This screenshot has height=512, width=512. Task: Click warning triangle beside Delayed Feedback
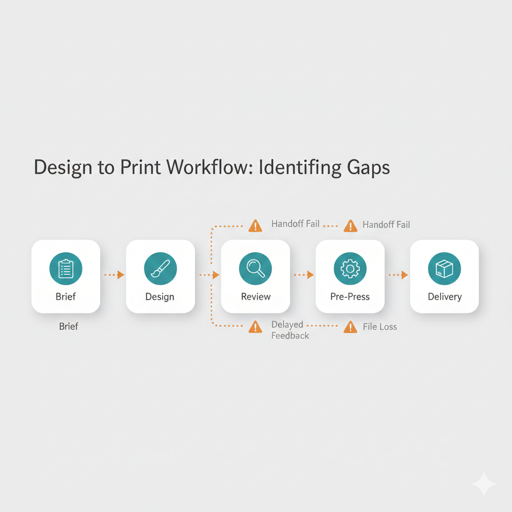tap(255, 327)
